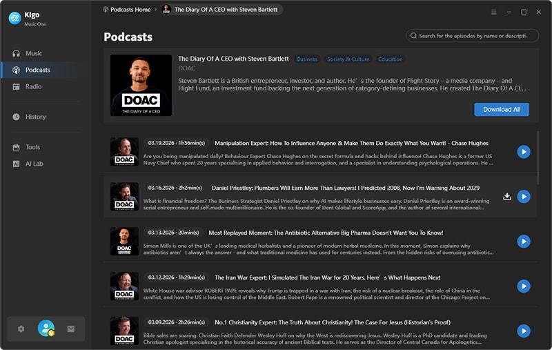Click the DOAC author label

click(x=186, y=68)
